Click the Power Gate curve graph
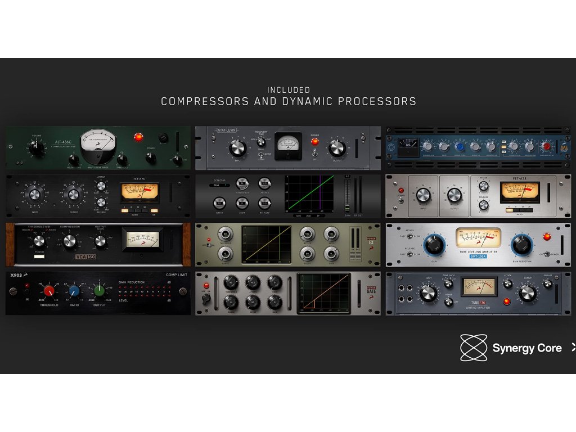Viewport: 576px width, 432px height. point(323,292)
